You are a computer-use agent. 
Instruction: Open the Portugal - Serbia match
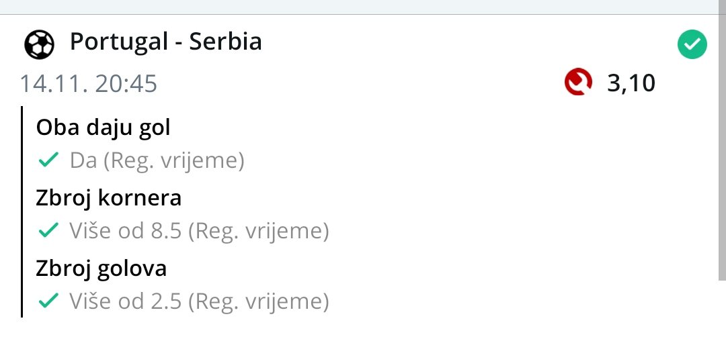[x=165, y=43]
